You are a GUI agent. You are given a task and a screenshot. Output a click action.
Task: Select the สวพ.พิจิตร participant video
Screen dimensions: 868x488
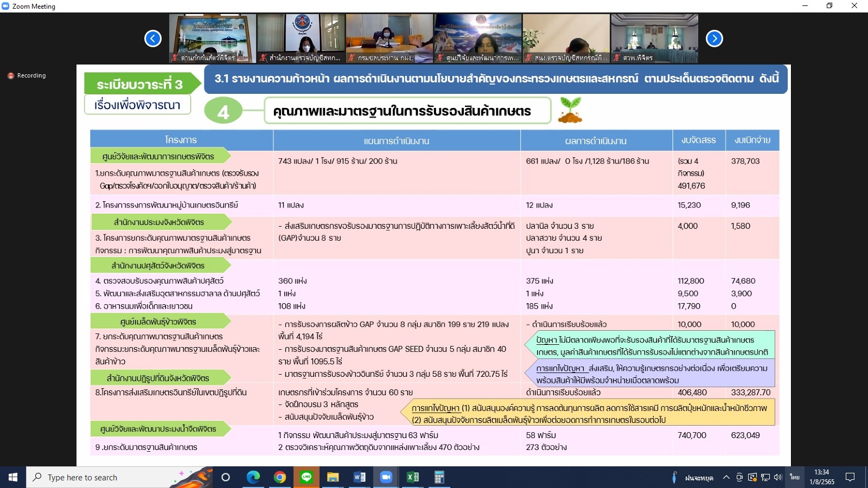(655, 38)
